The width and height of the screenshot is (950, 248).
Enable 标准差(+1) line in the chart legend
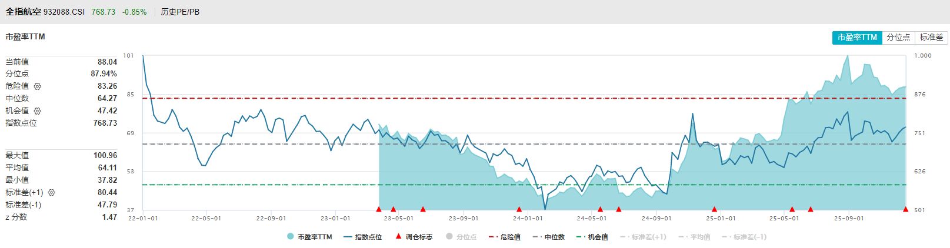(642, 237)
